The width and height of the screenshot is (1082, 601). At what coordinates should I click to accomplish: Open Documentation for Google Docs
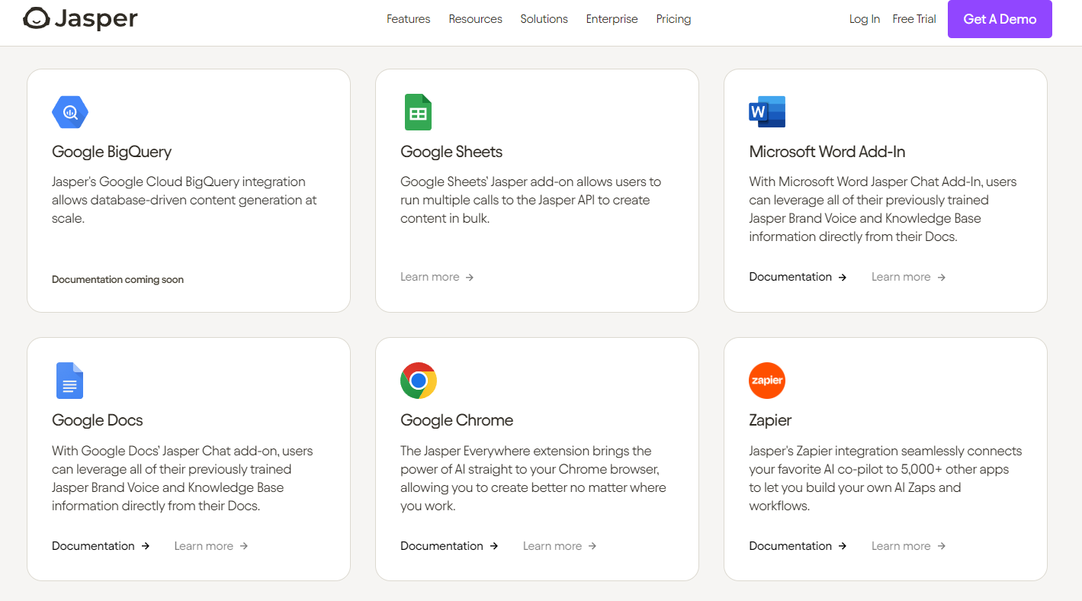pos(101,546)
